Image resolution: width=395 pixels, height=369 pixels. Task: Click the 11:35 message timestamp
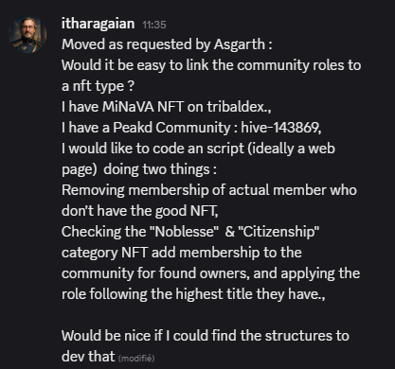(154, 25)
